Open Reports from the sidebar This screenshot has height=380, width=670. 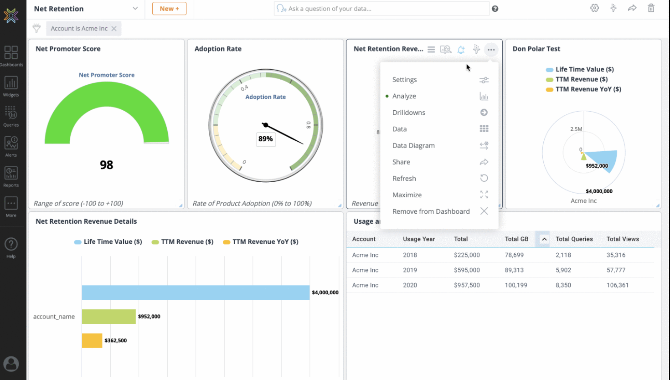[11, 176]
